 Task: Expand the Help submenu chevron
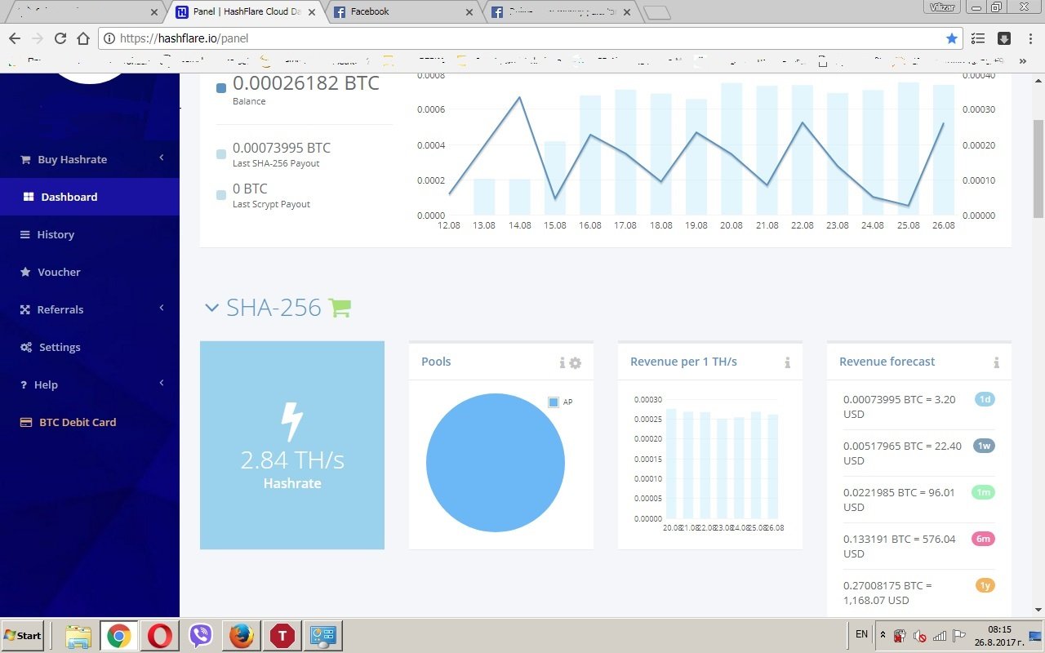[162, 383]
